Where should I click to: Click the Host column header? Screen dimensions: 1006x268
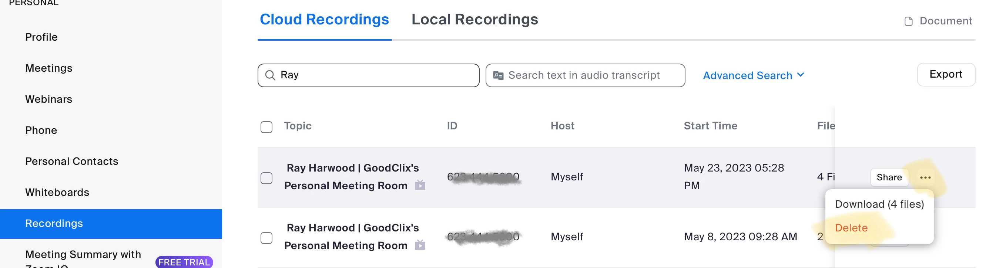tap(562, 126)
